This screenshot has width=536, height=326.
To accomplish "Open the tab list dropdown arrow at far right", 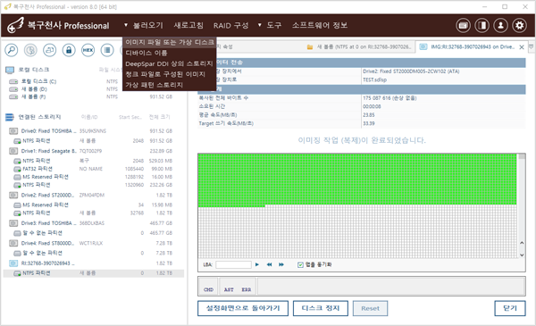I will click(532, 46).
